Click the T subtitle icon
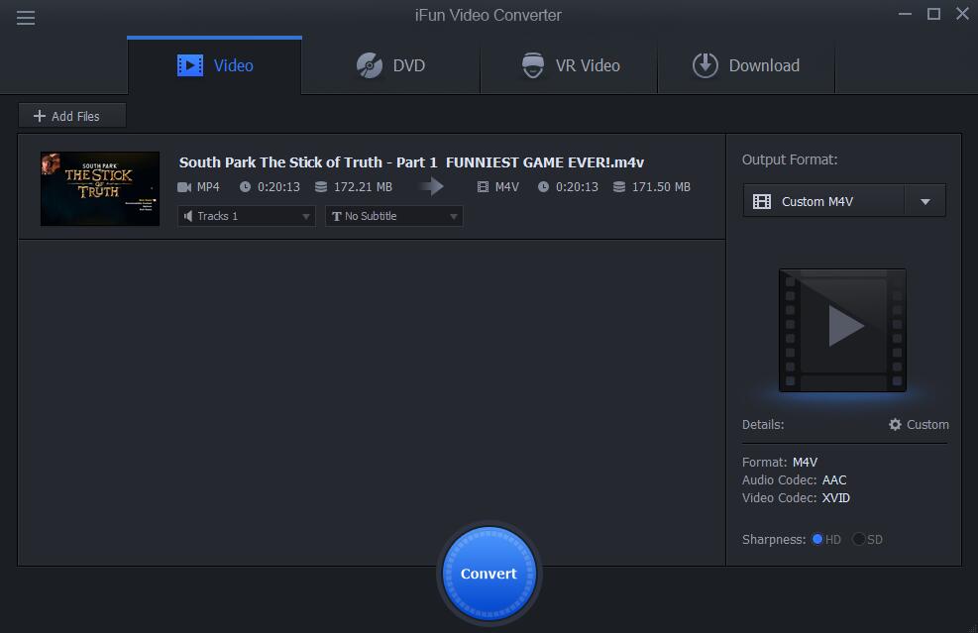Viewport: 978px width, 633px height. click(337, 216)
